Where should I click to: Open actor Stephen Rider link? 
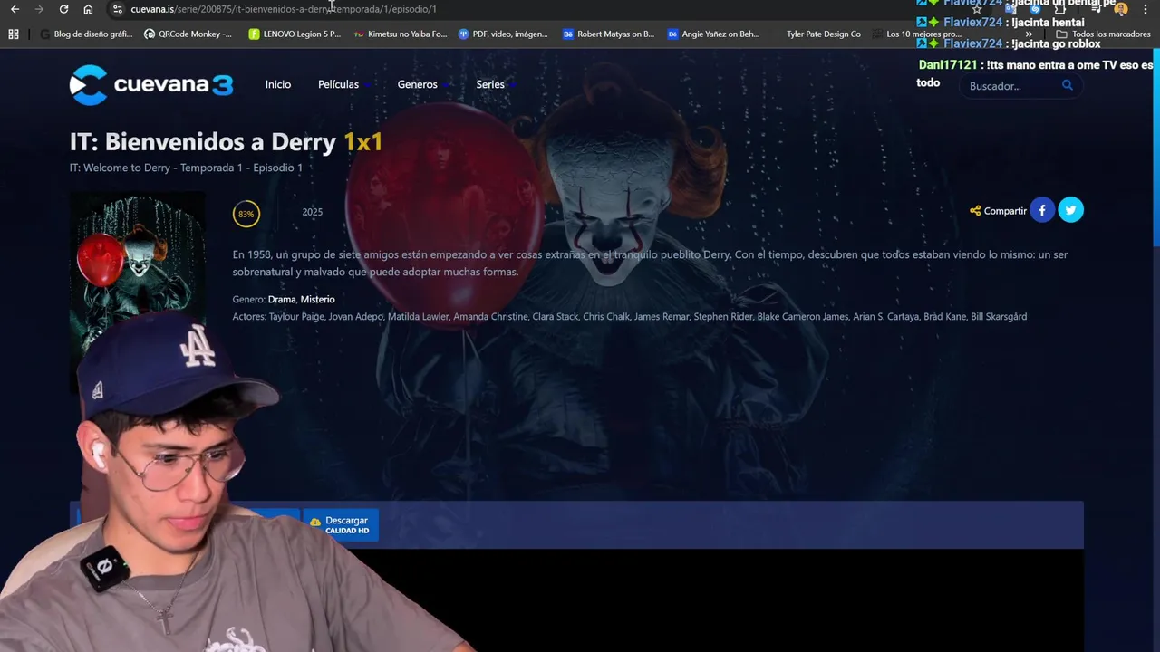point(723,317)
